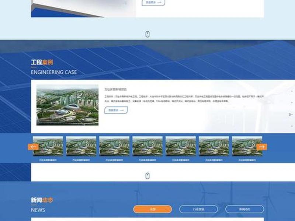Click the 工程案例 section title

coord(42,62)
